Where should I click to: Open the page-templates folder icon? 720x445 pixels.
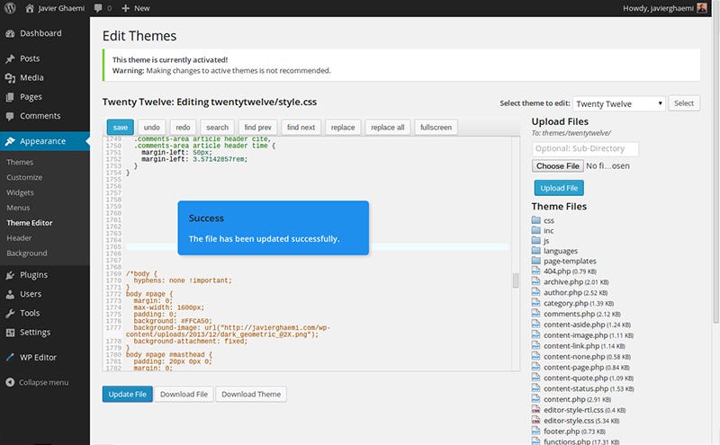[535, 261]
